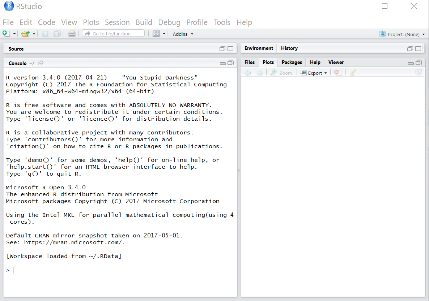Image resolution: width=429 pixels, height=301 pixels.
Task: Open the Edit menu
Action: (x=26, y=22)
